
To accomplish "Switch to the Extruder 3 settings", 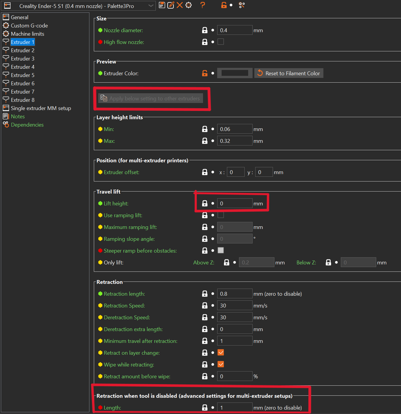I will [22, 58].
